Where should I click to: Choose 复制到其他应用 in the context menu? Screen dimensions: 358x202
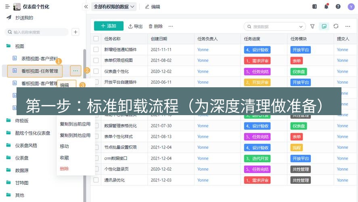point(75,135)
